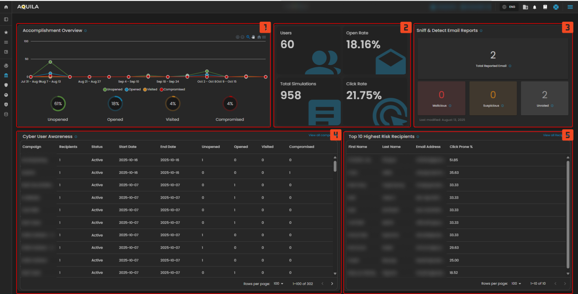Go to next page of campaigns table
The width and height of the screenshot is (578, 294).
pyautogui.click(x=332, y=284)
